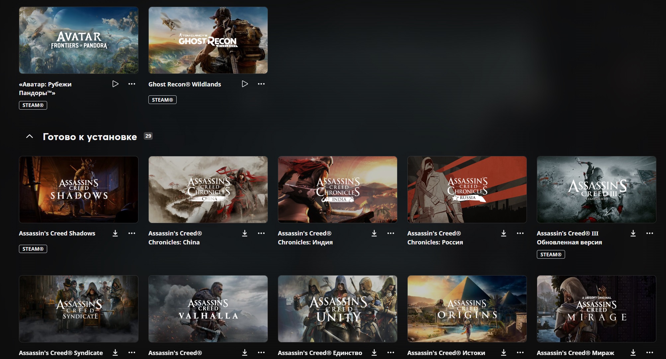Play Avatar: Frontiers of Pandora
Image resolution: width=666 pixels, height=359 pixels.
click(115, 84)
